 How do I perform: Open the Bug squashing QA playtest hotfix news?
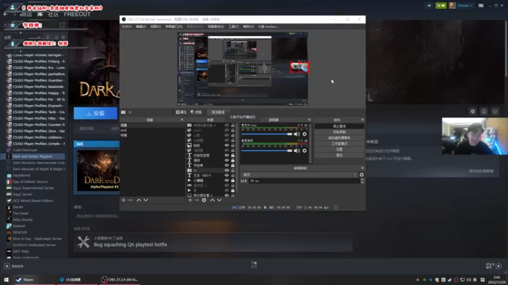pyautogui.click(x=213, y=242)
